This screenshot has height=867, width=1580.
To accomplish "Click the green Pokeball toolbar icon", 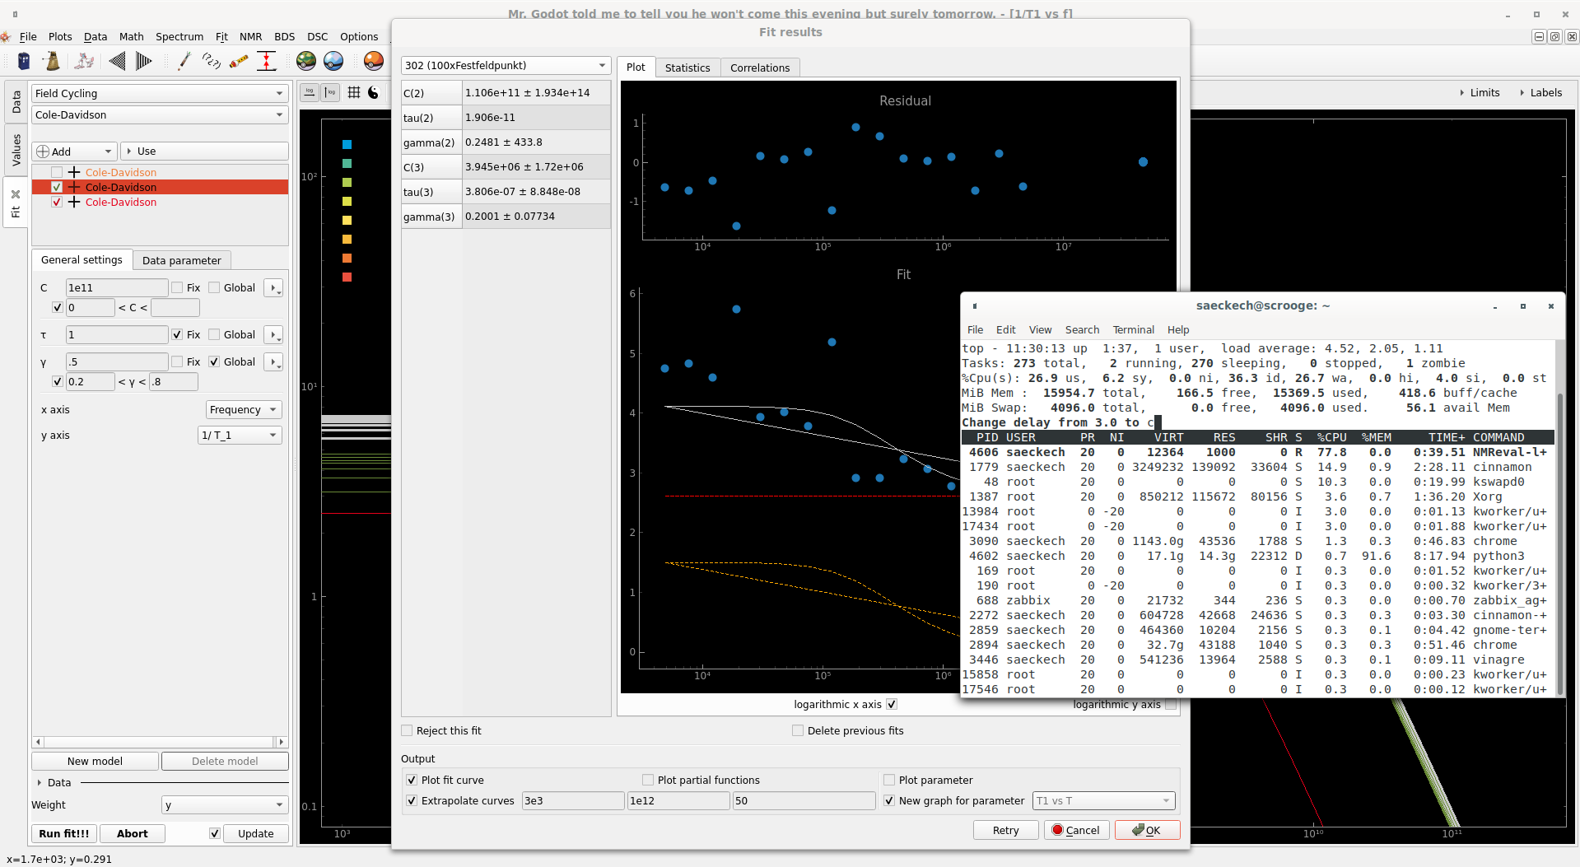I will tap(306, 61).
